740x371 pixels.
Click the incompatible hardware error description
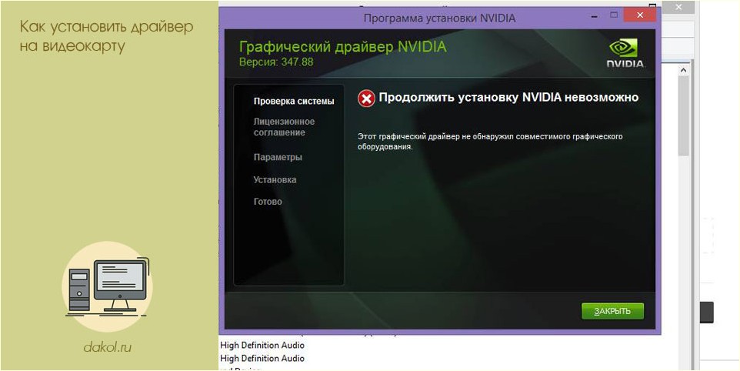coord(490,142)
